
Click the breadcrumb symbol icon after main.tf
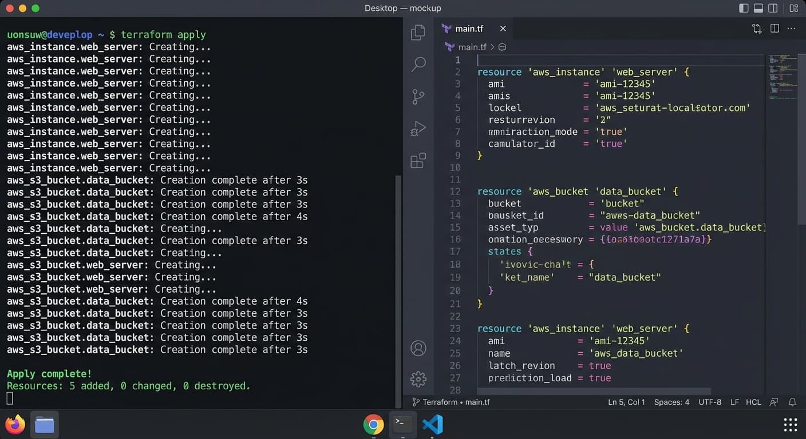point(502,47)
